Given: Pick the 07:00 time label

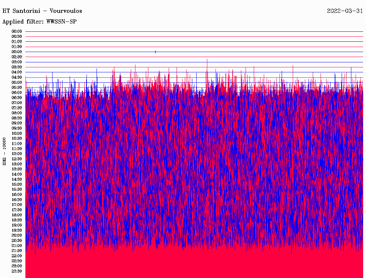Looking at the screenshot, I should tap(17, 103).
